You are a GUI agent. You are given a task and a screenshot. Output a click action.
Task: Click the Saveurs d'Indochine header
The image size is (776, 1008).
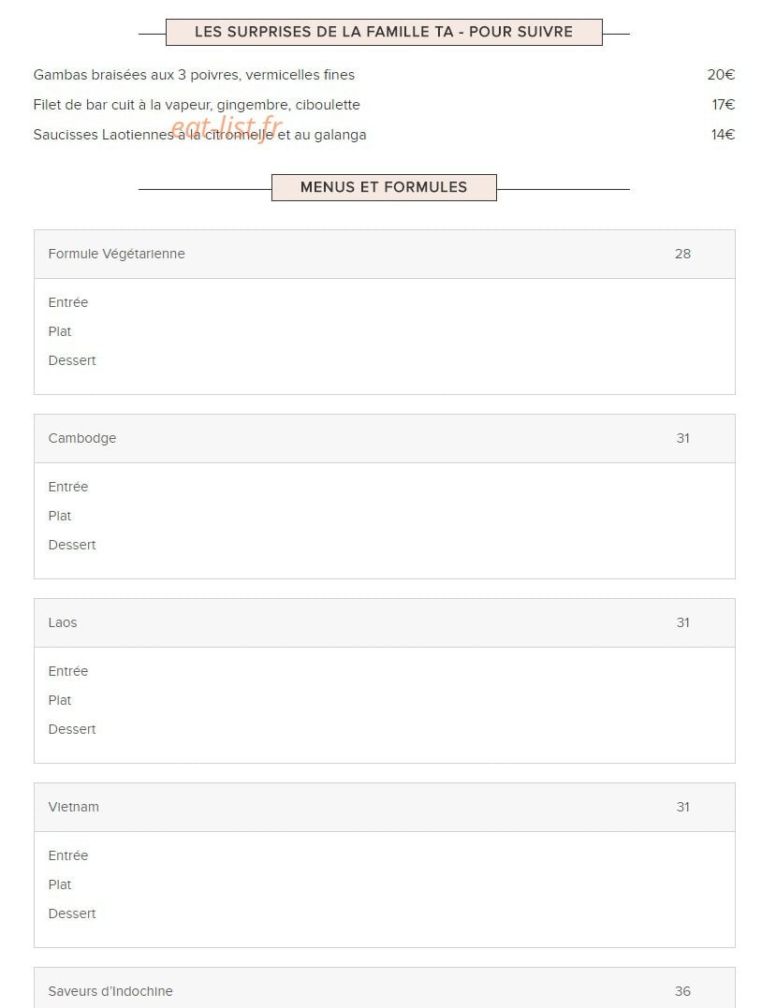point(385,988)
